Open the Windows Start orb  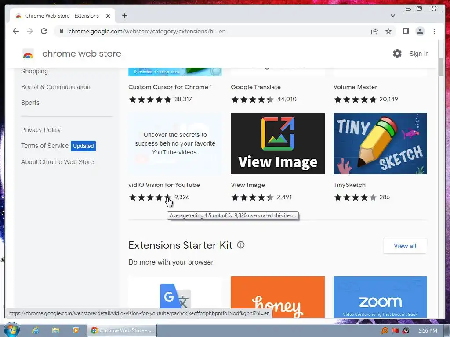[x=11, y=330]
